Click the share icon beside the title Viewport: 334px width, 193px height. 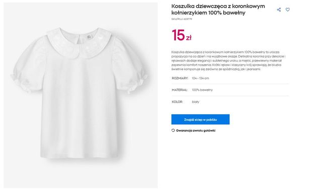[x=279, y=10]
